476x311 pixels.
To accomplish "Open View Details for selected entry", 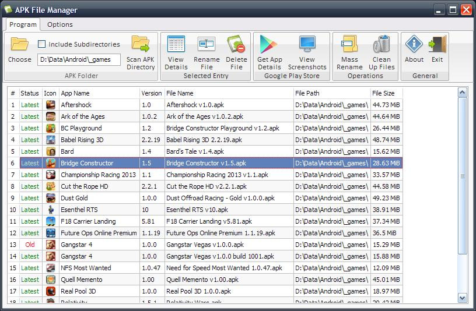I will point(176,44).
